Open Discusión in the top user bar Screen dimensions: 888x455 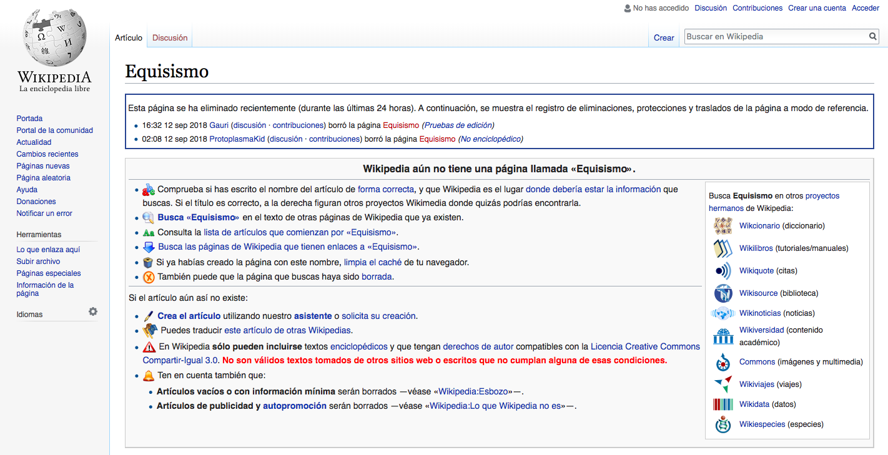pyautogui.click(x=711, y=8)
